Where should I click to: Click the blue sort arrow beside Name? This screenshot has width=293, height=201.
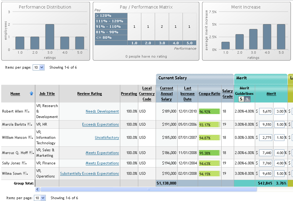[31, 94]
